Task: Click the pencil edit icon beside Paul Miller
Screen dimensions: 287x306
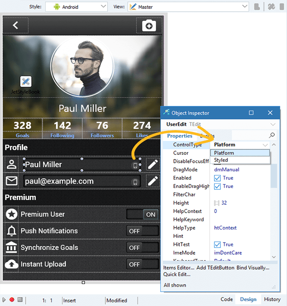Action: pyautogui.click(x=153, y=164)
